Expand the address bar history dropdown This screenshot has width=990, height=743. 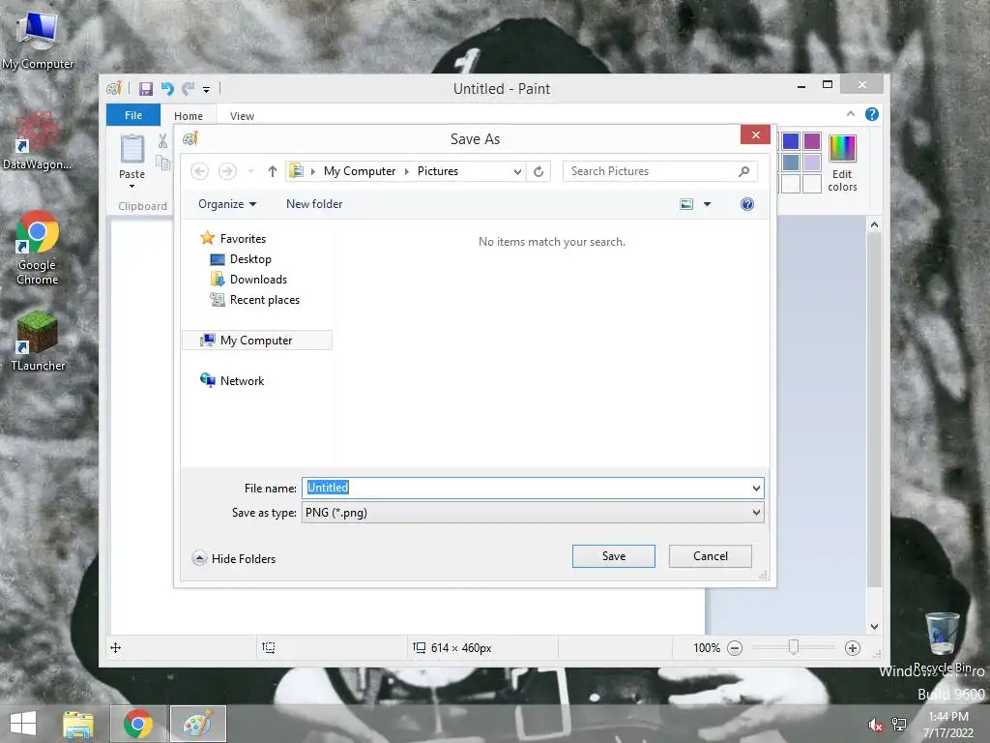point(517,171)
